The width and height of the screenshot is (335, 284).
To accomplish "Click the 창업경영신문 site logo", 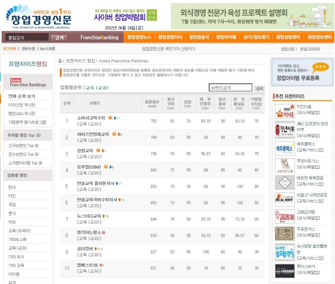I will 38,17.
